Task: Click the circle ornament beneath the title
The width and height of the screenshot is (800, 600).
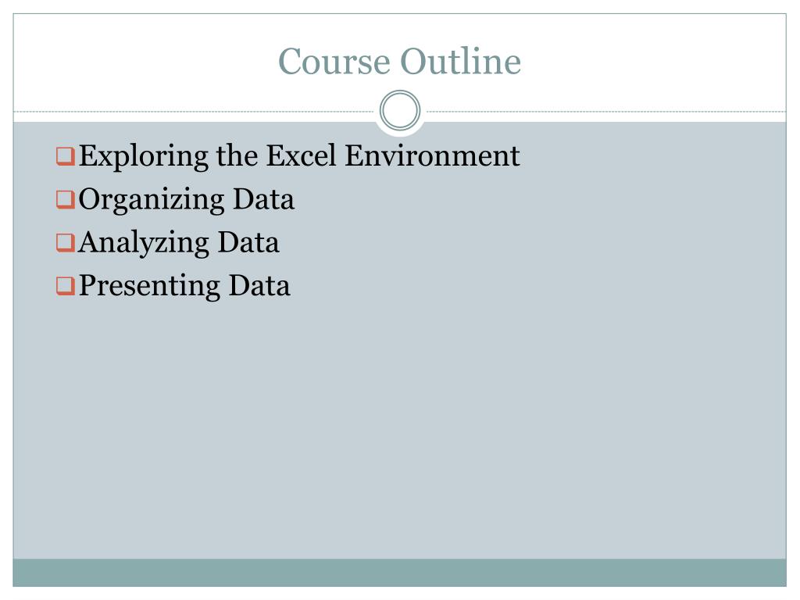Action: pyautogui.click(x=400, y=111)
